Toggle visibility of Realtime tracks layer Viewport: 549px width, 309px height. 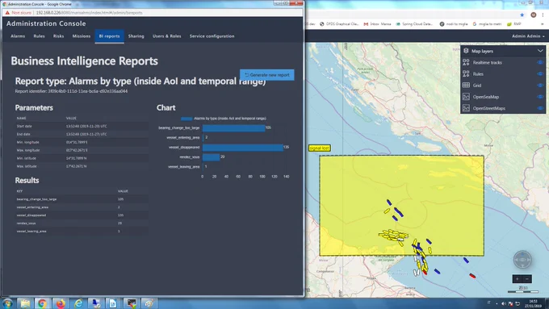tap(540, 62)
